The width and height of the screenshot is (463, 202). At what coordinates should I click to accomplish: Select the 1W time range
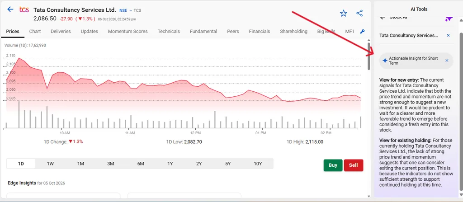pyautogui.click(x=51, y=164)
